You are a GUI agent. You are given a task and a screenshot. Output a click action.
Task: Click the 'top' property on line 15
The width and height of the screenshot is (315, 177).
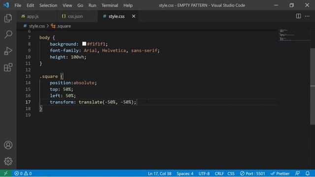click(x=54, y=89)
